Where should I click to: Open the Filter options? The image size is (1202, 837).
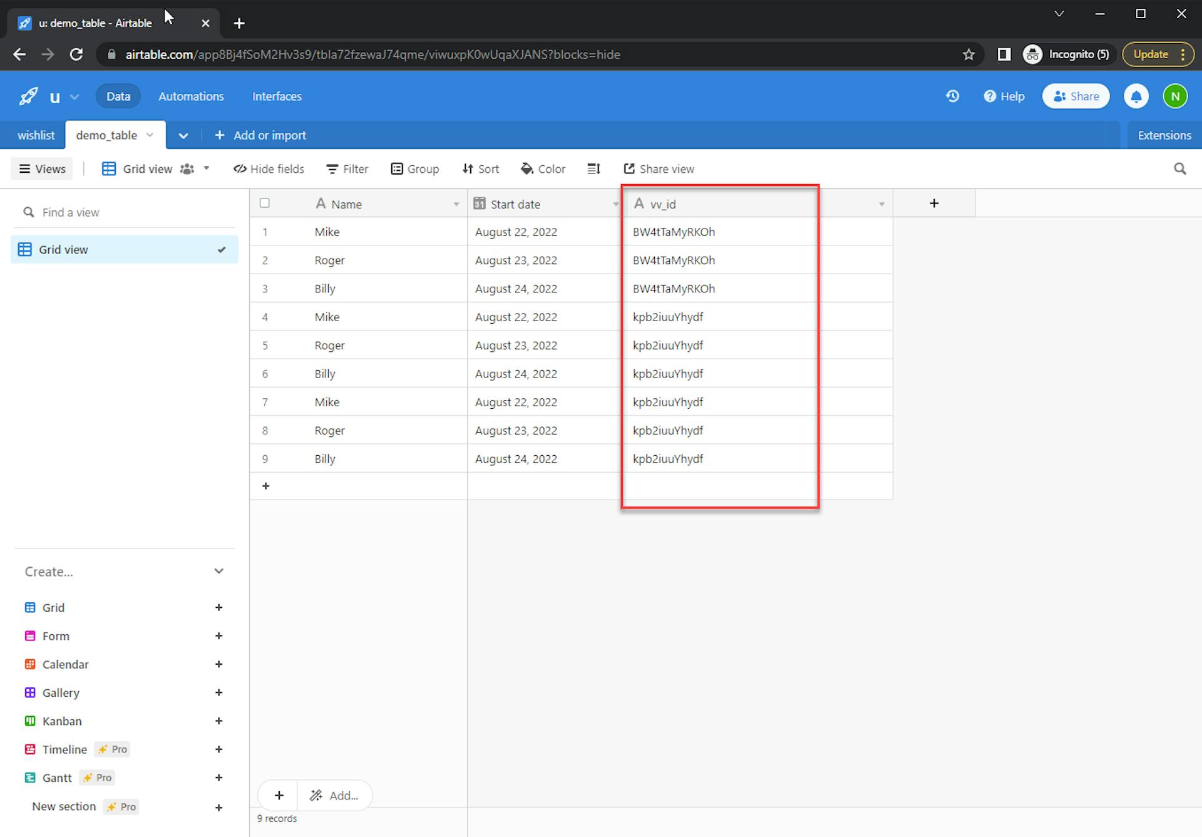coord(347,168)
